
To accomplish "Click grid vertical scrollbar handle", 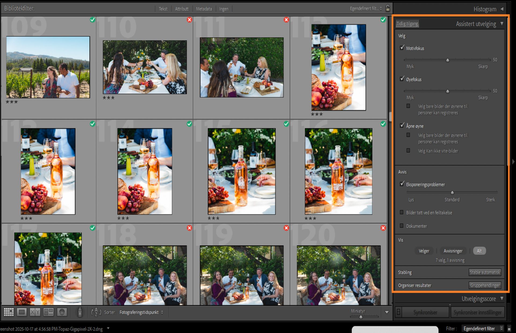I will (390, 117).
